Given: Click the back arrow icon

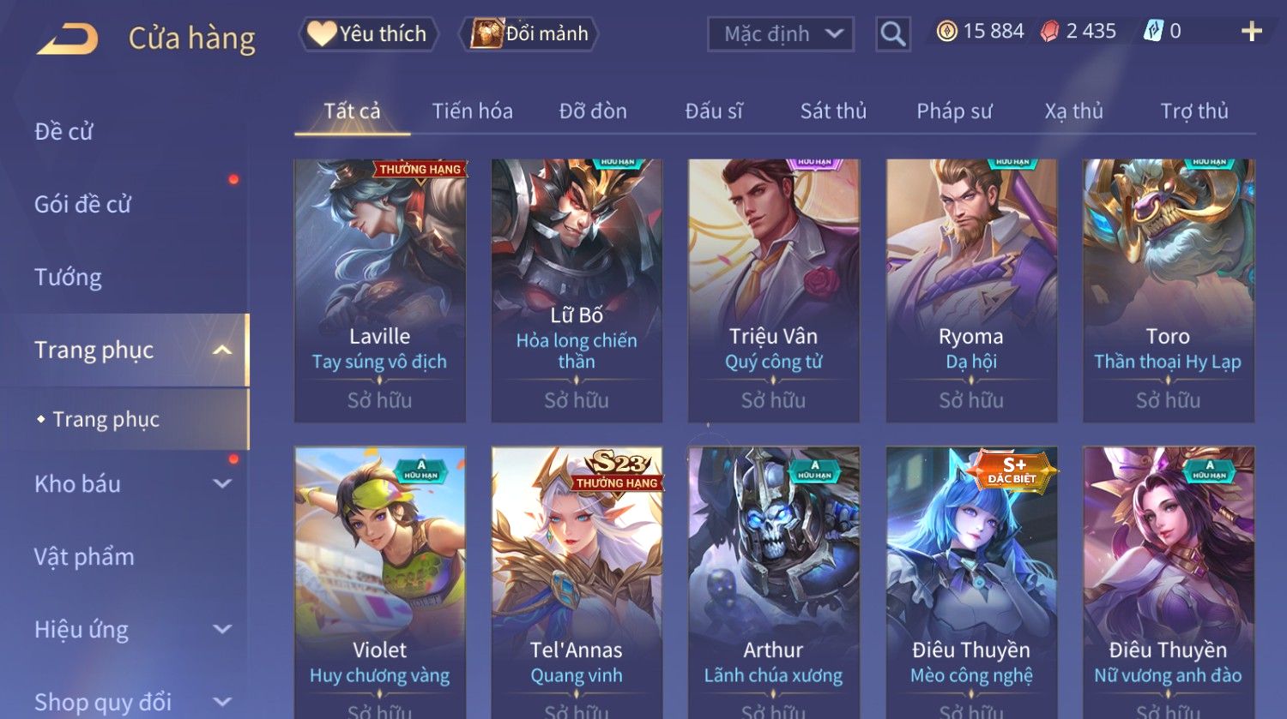Looking at the screenshot, I should click(68, 39).
